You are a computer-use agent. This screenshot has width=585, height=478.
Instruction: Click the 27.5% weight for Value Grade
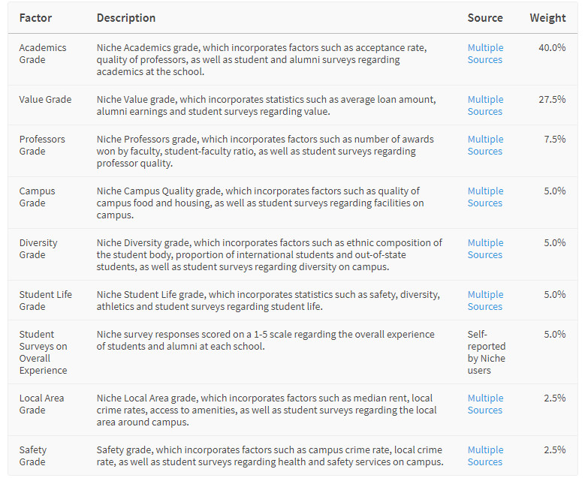coord(552,99)
